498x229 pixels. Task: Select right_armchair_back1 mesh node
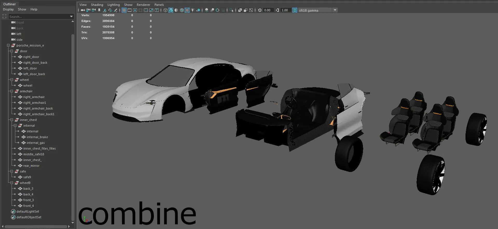pyautogui.click(x=39, y=114)
